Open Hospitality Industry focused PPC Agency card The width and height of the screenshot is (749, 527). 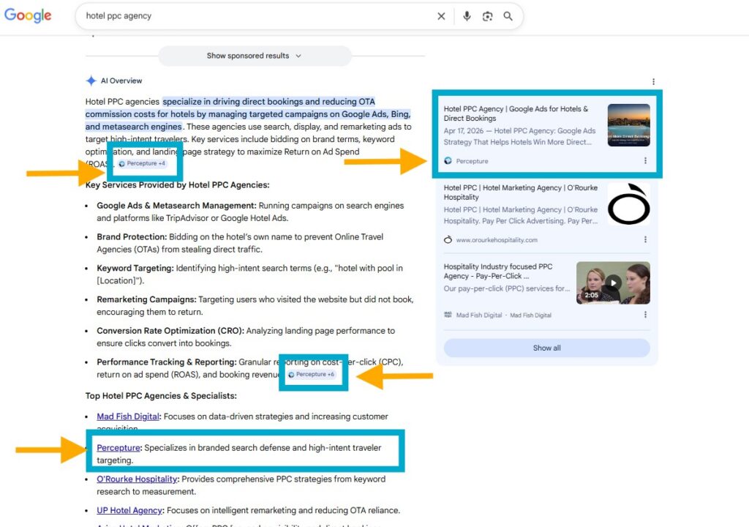pyautogui.click(x=498, y=271)
